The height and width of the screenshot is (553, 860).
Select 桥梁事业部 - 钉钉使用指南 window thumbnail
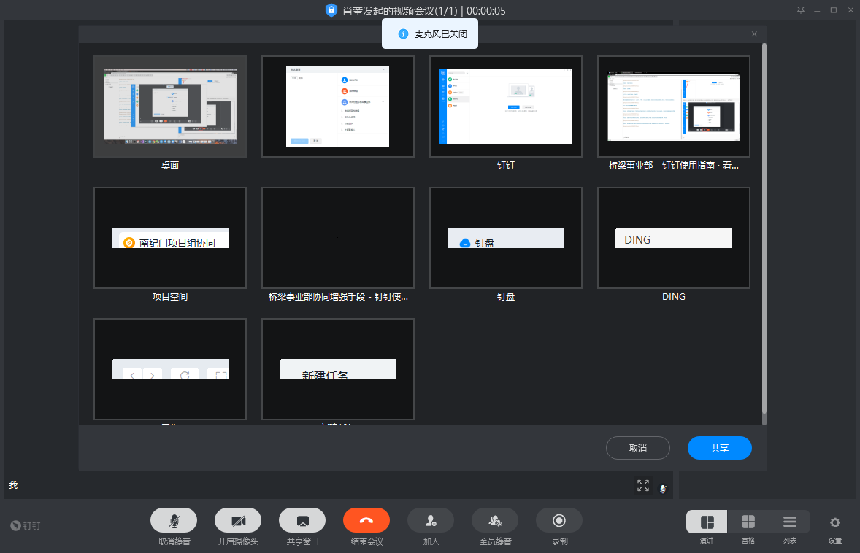point(674,107)
